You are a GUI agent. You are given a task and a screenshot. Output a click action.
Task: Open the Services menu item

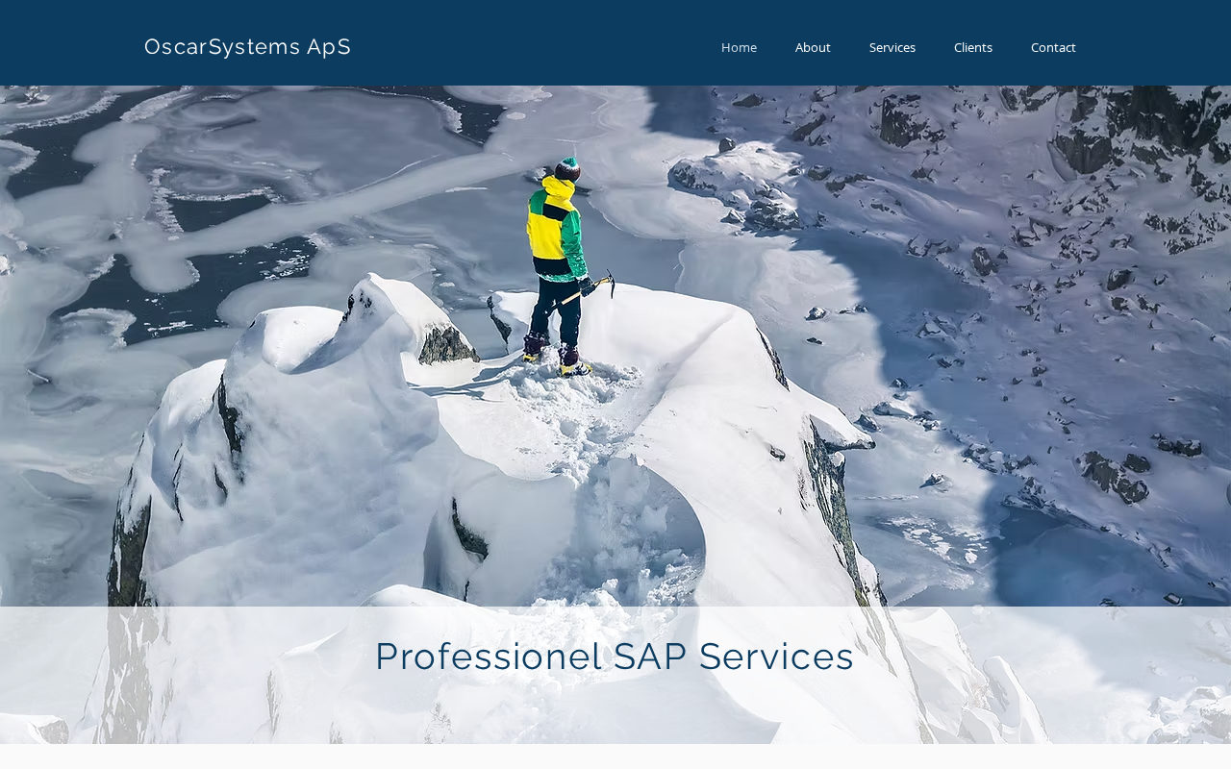click(892, 47)
